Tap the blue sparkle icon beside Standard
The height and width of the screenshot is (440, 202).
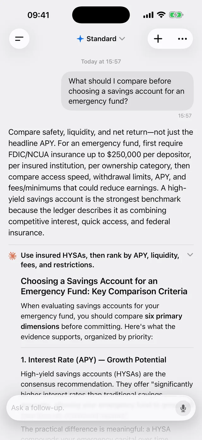tap(80, 39)
